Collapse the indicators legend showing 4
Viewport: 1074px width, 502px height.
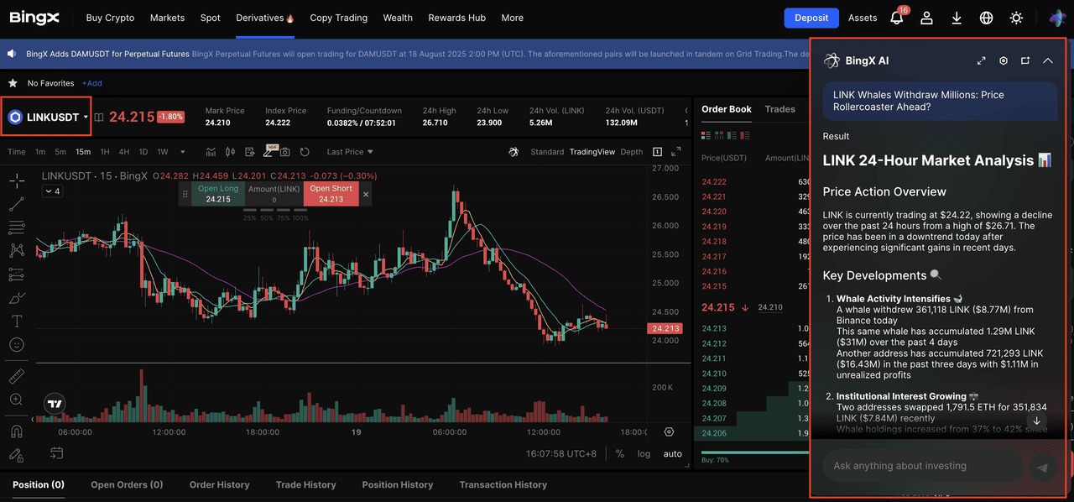click(52, 191)
